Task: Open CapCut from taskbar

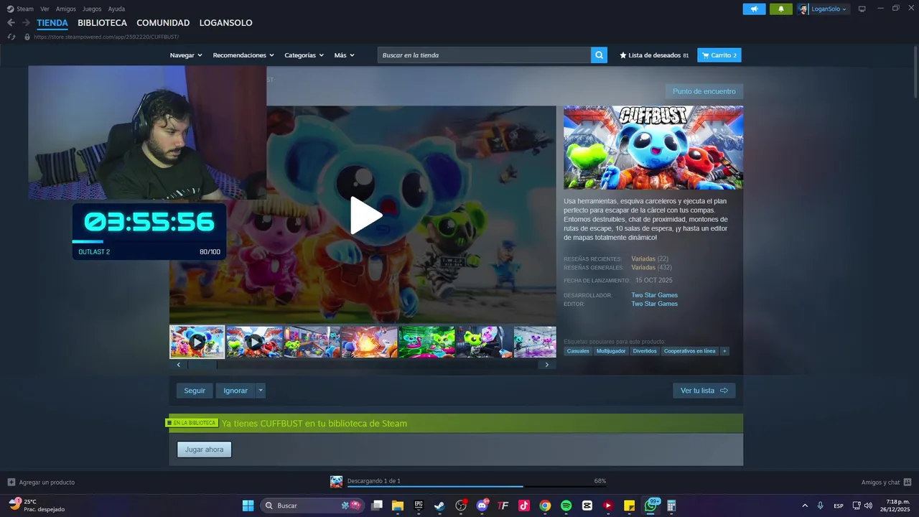Action: click(x=587, y=506)
